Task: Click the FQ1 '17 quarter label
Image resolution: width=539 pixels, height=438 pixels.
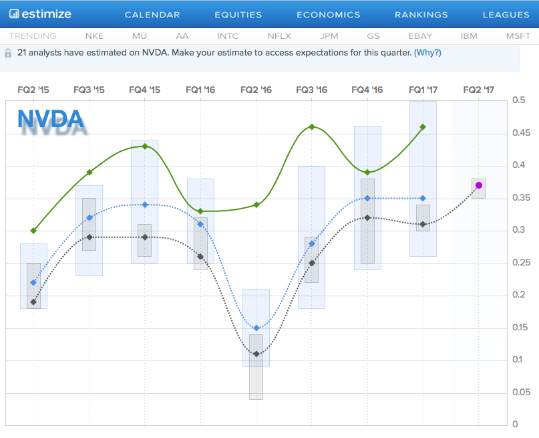Action: pos(423,90)
